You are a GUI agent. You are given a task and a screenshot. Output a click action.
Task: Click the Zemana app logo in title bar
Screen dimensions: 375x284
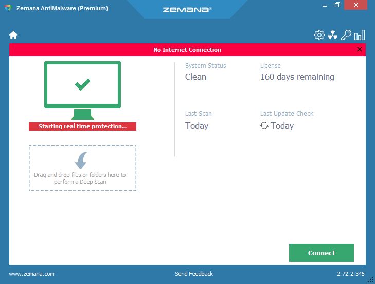8,8
